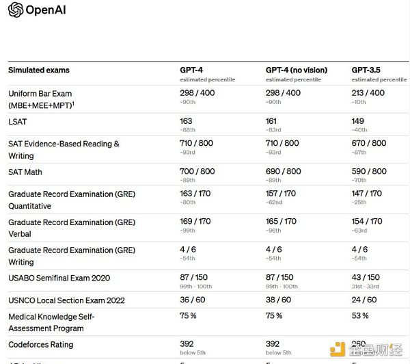Click the USNCO Local Section Exam 2022 label

pyautogui.click(x=66, y=300)
